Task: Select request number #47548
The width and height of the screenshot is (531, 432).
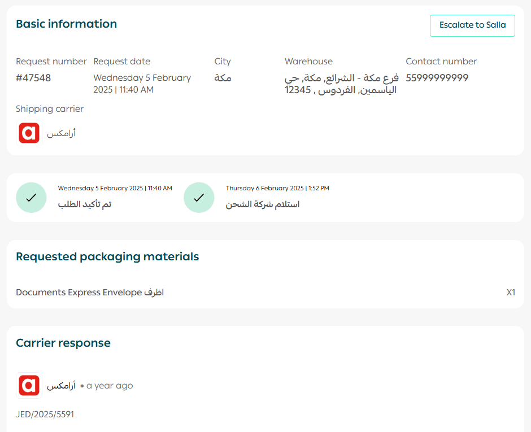Action: [x=33, y=78]
